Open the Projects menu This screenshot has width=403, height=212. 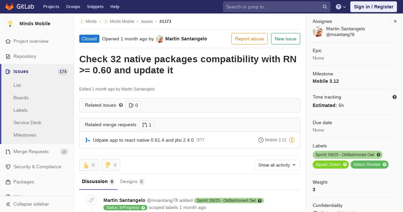[x=51, y=7]
